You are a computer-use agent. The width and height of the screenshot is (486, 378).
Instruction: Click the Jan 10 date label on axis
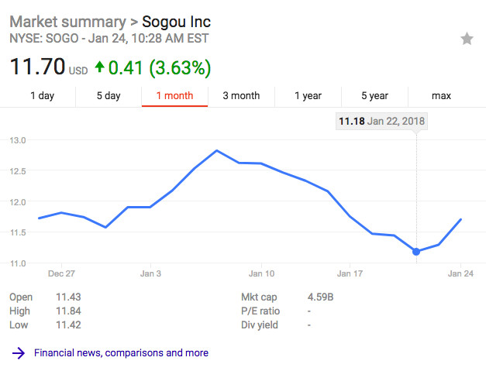click(x=261, y=273)
